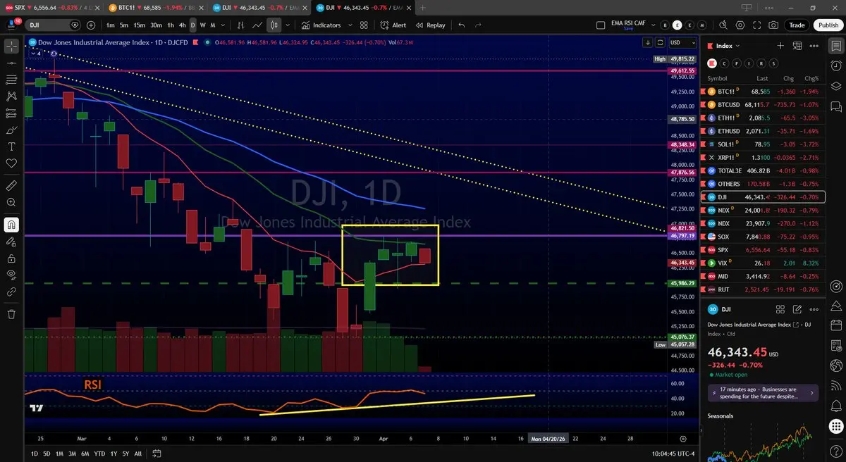846x462 pixels.
Task: Select VIX row in the watchlist
Action: click(764, 263)
